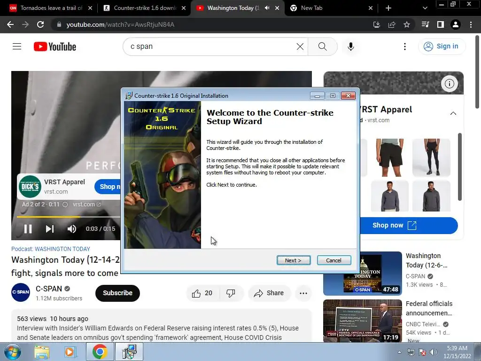Clear the YouTube search text
Image resolution: width=481 pixels, height=361 pixels.
tap(300, 47)
